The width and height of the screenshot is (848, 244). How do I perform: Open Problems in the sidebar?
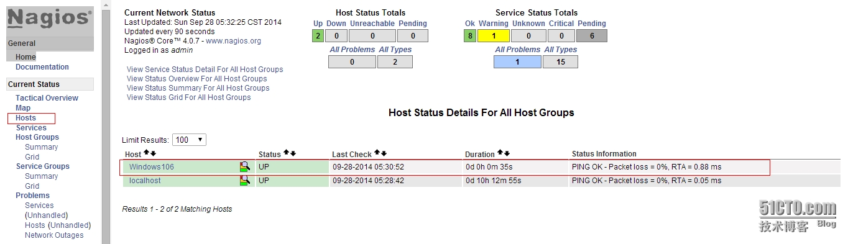point(32,196)
